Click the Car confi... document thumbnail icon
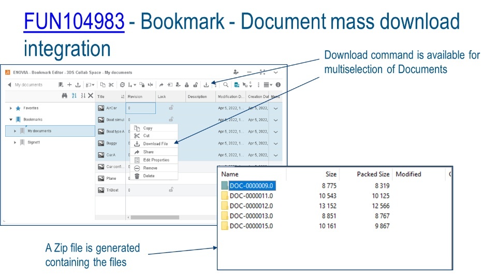Screen dimensions: 497x276 (101, 167)
